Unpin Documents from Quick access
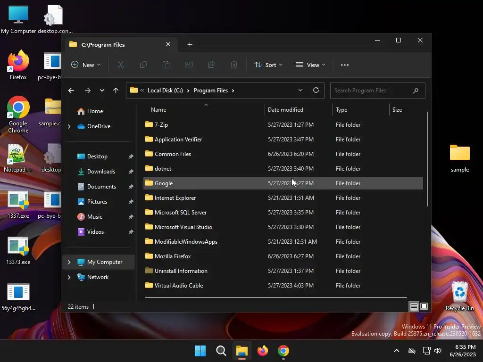The height and width of the screenshot is (362, 483). 131,187
